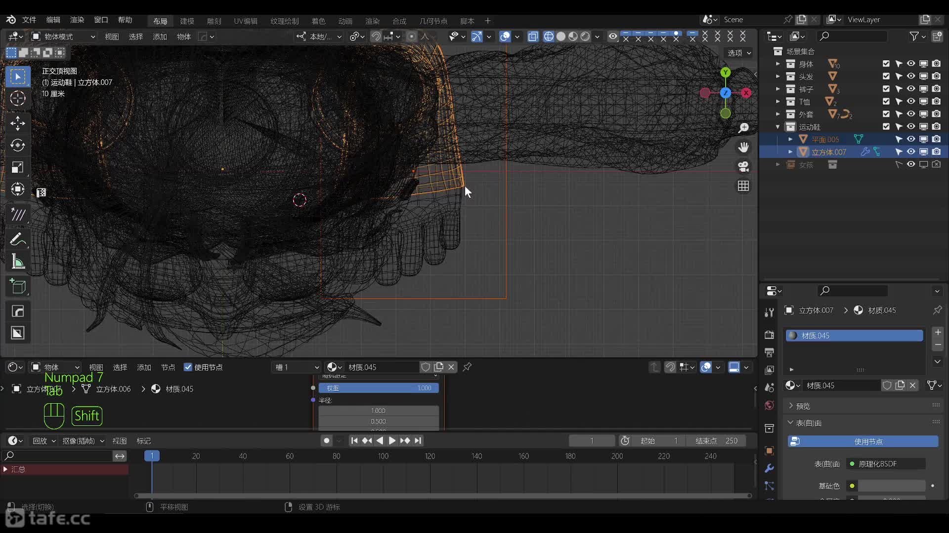The image size is (949, 533).
Task: Open the World properties tab
Action: point(769,406)
